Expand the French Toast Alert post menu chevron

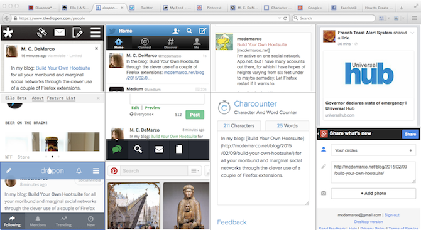coord(412,33)
